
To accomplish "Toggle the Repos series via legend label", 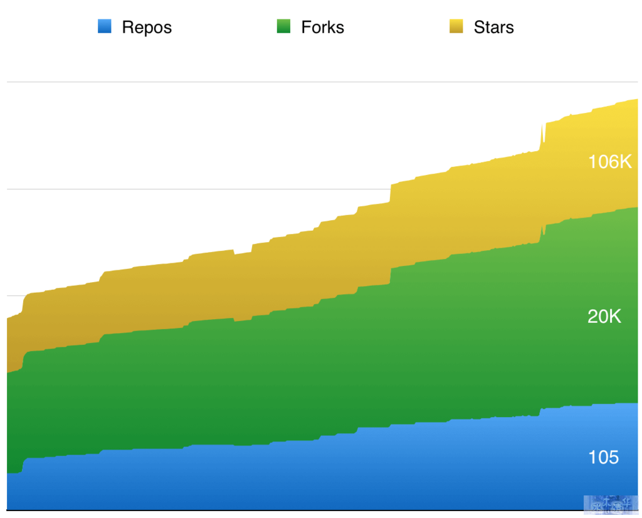I will pyautogui.click(x=147, y=28).
